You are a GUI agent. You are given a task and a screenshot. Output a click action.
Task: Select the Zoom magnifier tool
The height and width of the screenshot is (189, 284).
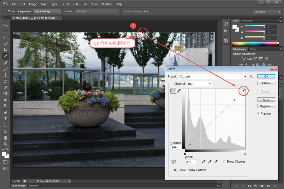5,144
